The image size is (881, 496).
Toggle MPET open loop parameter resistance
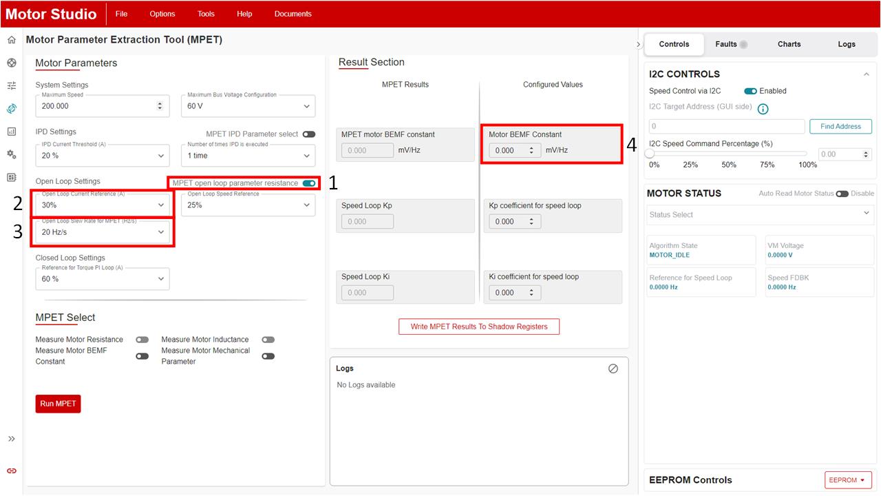(309, 183)
